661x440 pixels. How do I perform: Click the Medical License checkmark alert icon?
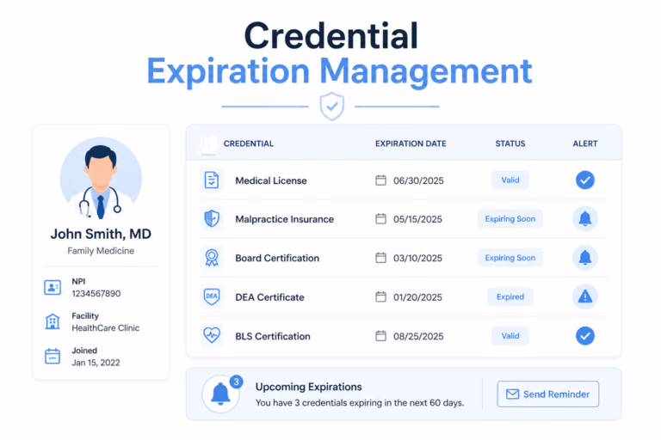click(585, 180)
